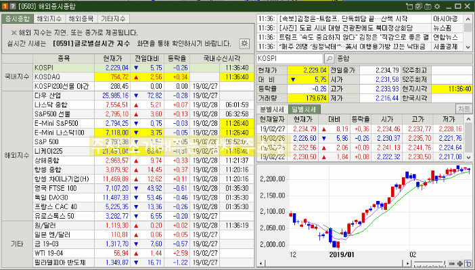Zoom in chart with plus icon
This screenshot has width=475, height=270.
pyautogui.click(x=460, y=264)
